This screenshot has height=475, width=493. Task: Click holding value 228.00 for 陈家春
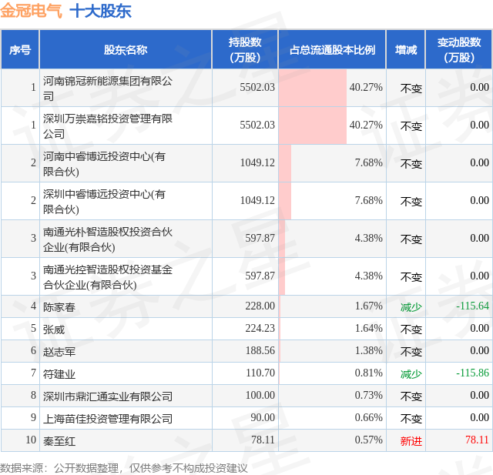(x=260, y=306)
